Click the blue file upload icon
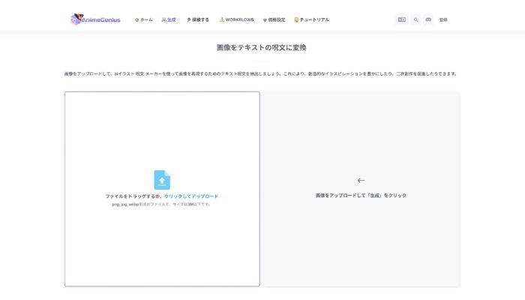The width and height of the screenshot is (525, 300). pos(162,179)
